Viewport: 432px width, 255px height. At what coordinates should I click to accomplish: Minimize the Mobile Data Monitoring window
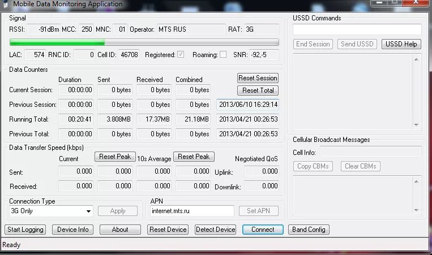coord(379,3)
